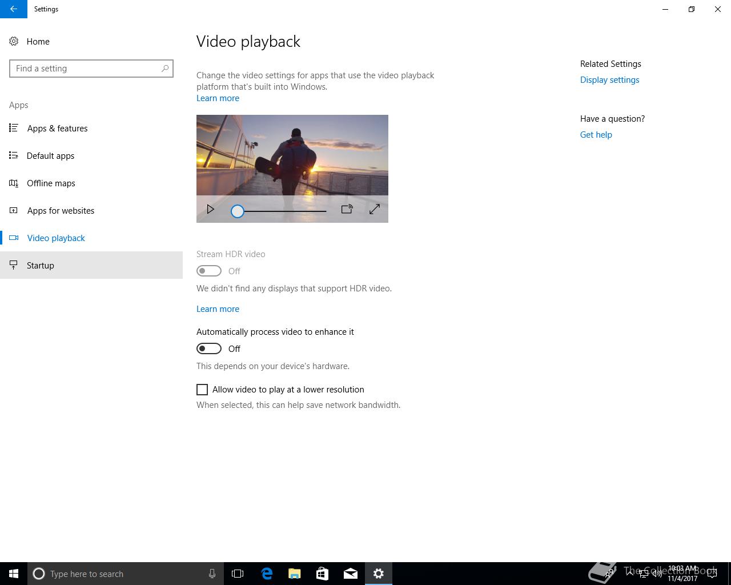Enable Automatically process video to enhance it

click(x=209, y=348)
